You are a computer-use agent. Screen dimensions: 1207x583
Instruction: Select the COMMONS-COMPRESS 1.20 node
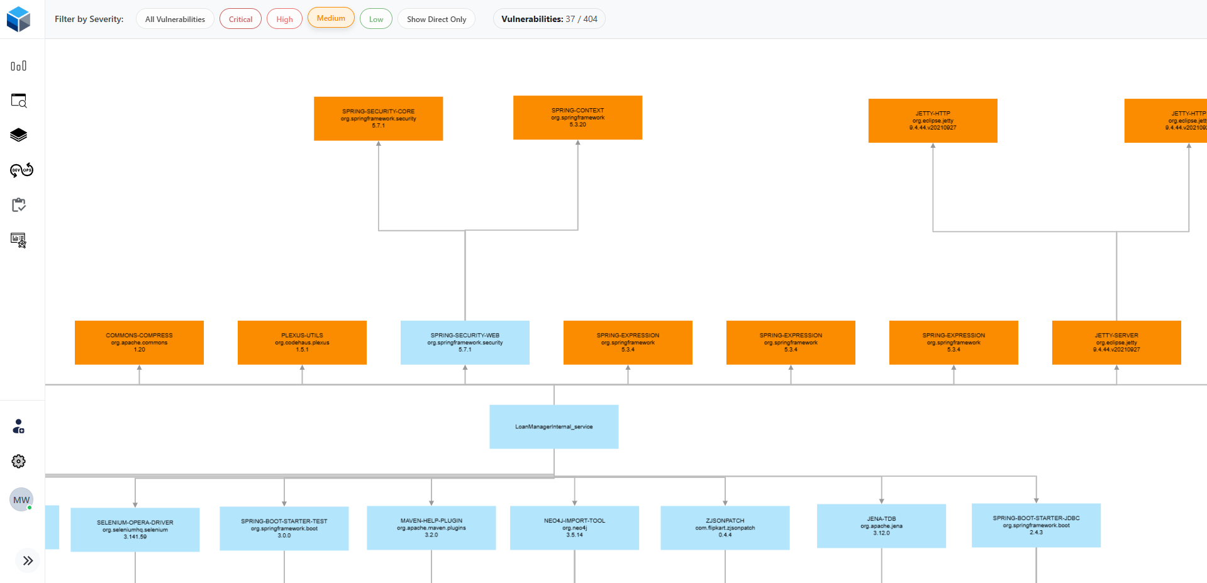tap(139, 342)
